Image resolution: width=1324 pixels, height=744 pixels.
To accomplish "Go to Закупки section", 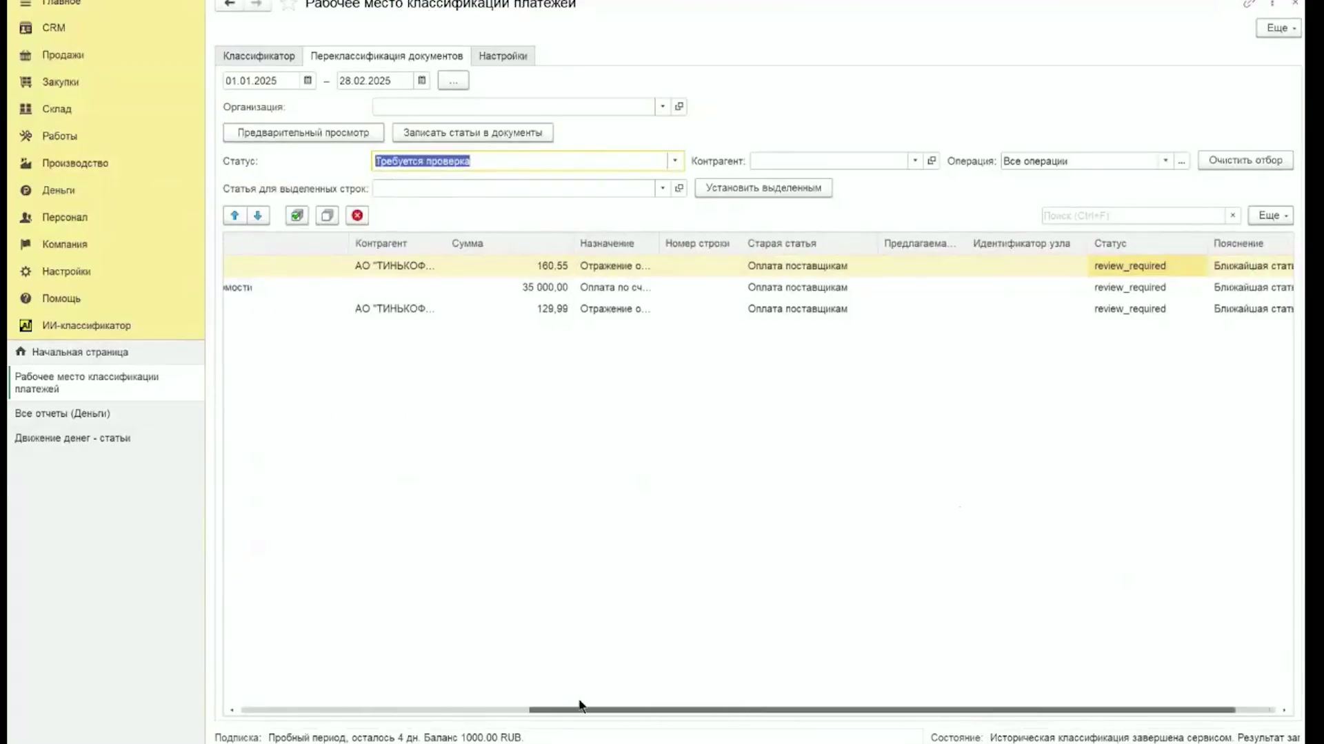I will (x=60, y=82).
